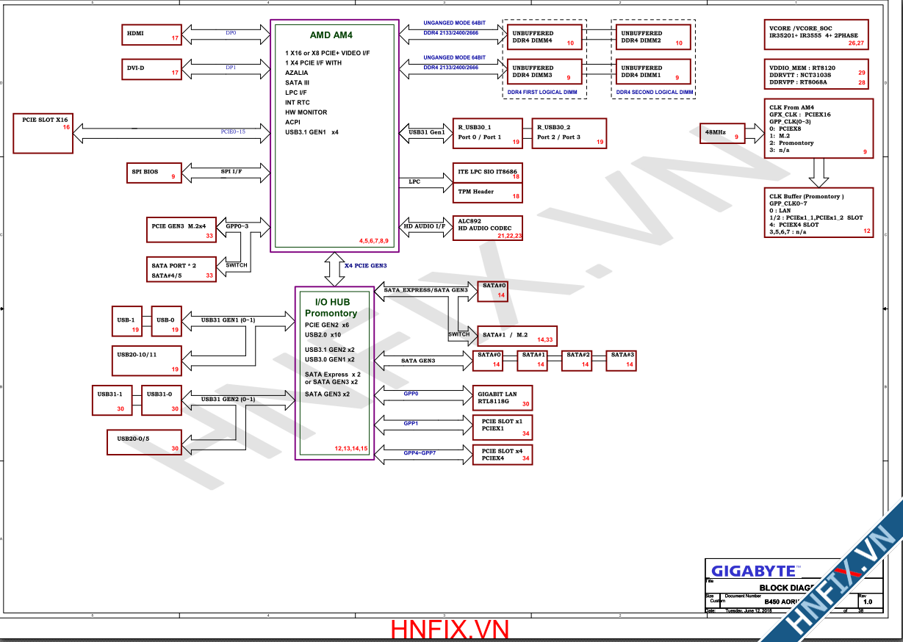Click the PCIE SLOT X16 block
The height and width of the screenshot is (642, 903).
(x=43, y=133)
